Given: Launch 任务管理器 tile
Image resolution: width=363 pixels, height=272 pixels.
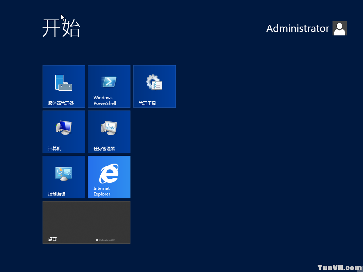Looking at the screenshot, I should pyautogui.click(x=109, y=132).
